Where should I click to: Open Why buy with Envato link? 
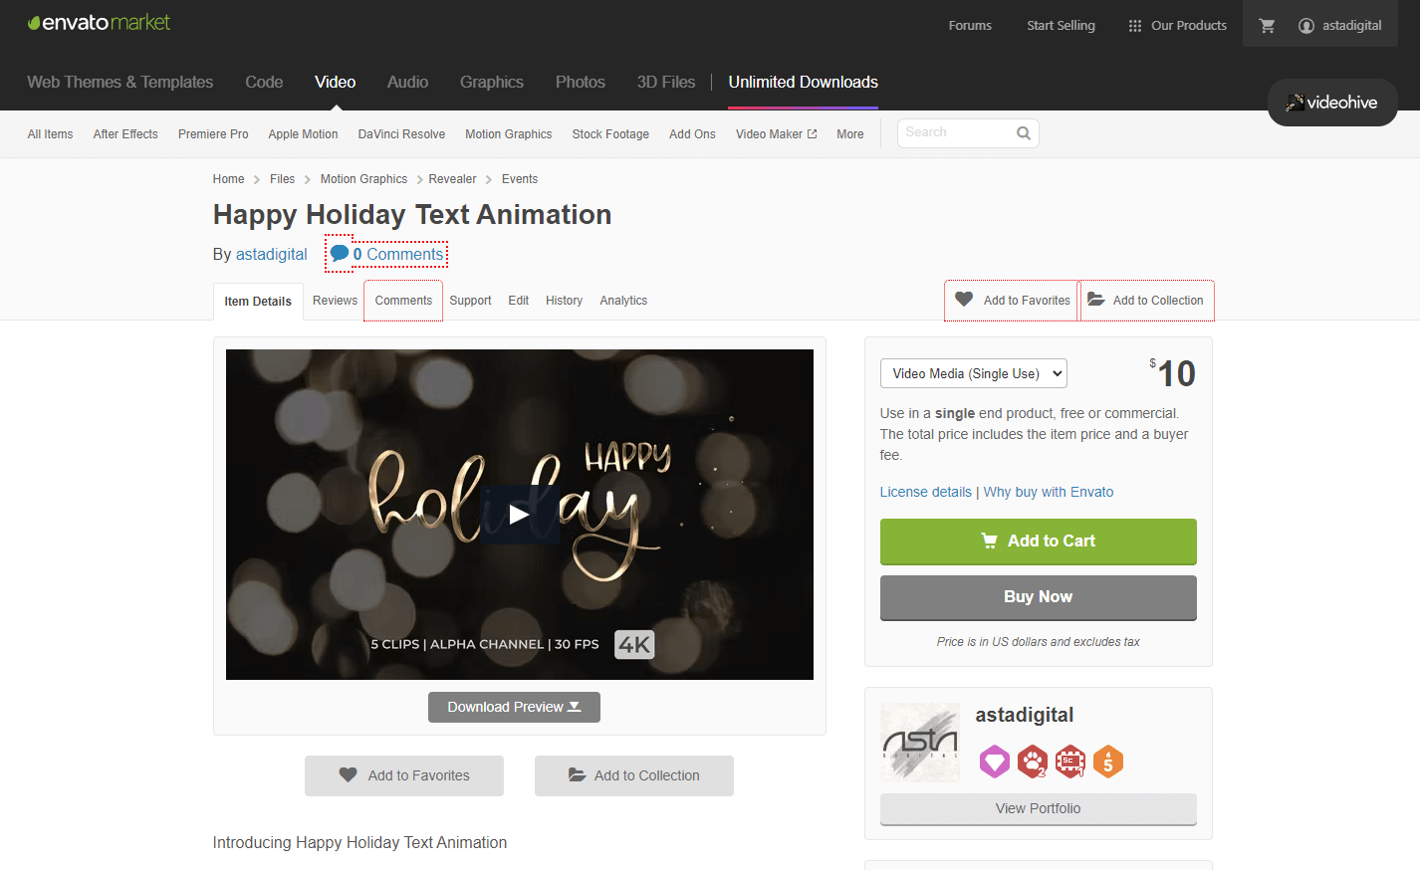click(1049, 492)
